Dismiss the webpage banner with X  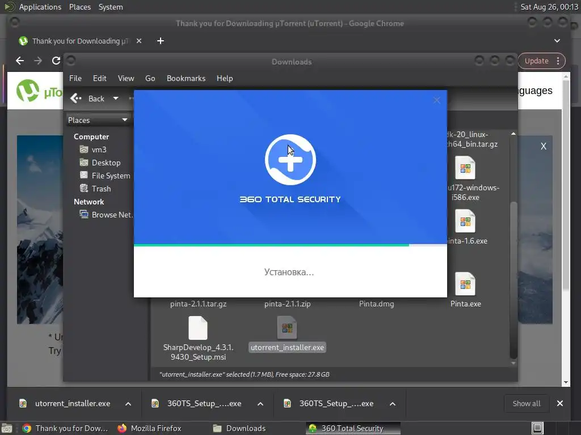[543, 147]
